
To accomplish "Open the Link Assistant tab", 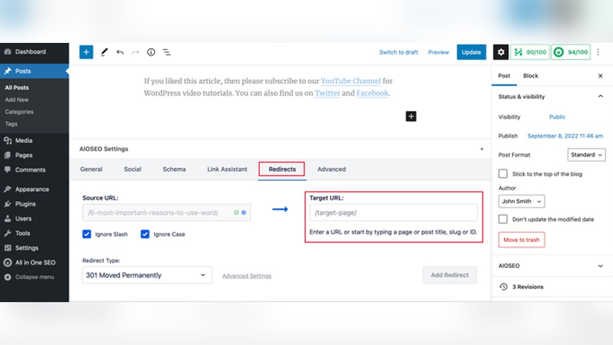I will point(227,169).
